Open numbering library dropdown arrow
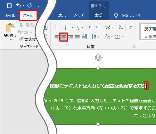Screen dimensions: 156x134 pyautogui.click(x=72, y=27)
